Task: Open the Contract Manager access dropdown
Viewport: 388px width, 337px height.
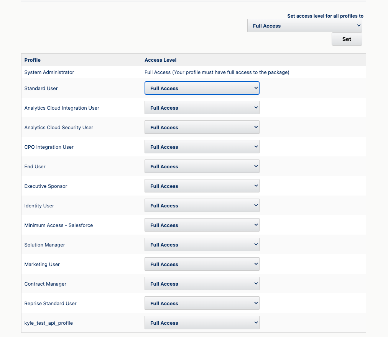Action: click(x=202, y=283)
